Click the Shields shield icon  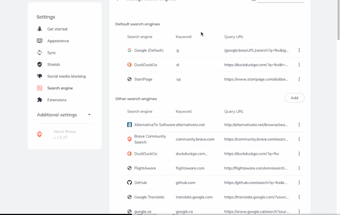(x=39, y=65)
